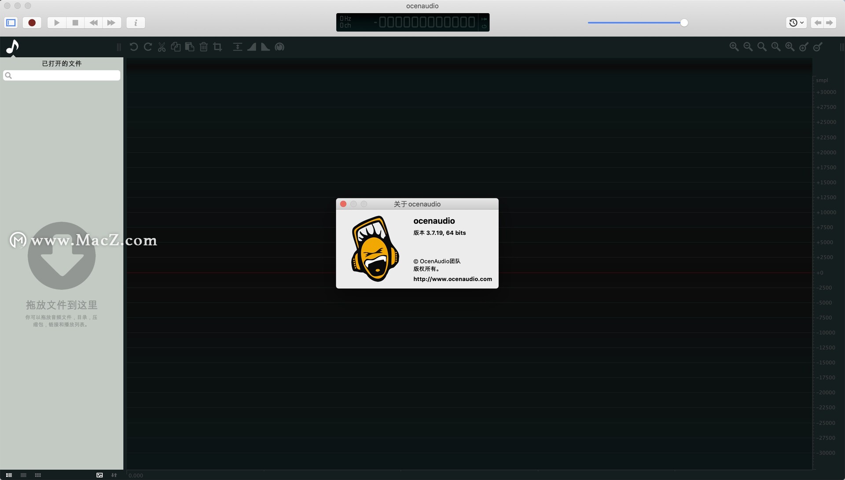
Task: Open the file properties info button
Action: coord(136,22)
